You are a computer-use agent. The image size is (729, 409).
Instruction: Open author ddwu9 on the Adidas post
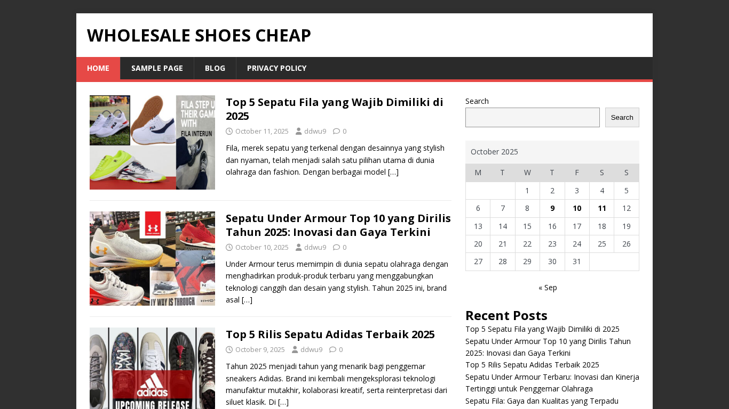(x=312, y=349)
